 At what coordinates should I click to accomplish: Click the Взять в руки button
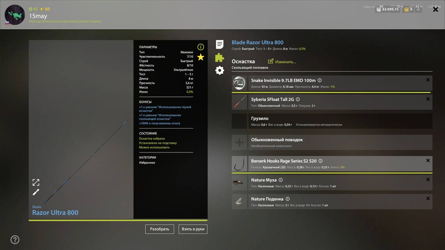pyautogui.click(x=193, y=229)
